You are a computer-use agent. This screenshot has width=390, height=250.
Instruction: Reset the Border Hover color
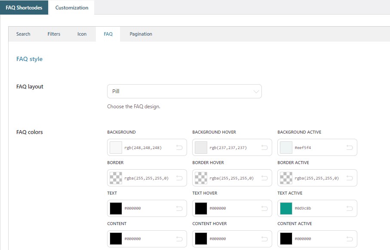point(264,178)
